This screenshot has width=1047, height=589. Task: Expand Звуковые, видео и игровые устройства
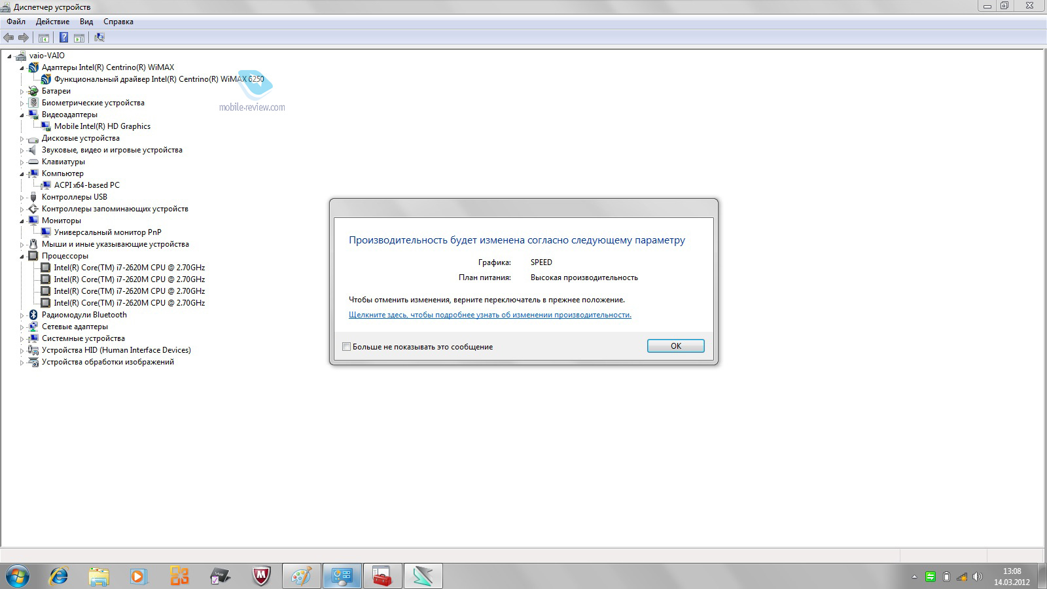pos(22,150)
